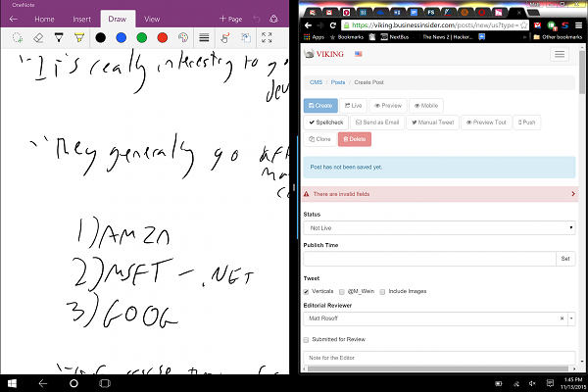The height and width of the screenshot is (392, 588).
Task: Open the ink color palette wheel
Action: click(x=183, y=37)
